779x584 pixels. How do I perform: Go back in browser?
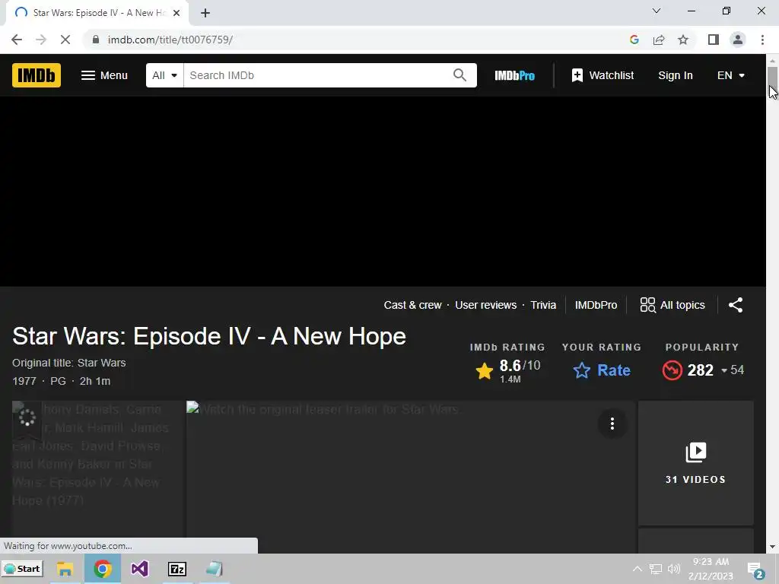(17, 40)
